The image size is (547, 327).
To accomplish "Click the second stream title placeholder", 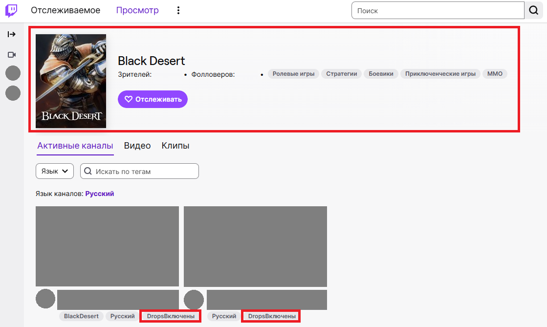I will 267,300.
